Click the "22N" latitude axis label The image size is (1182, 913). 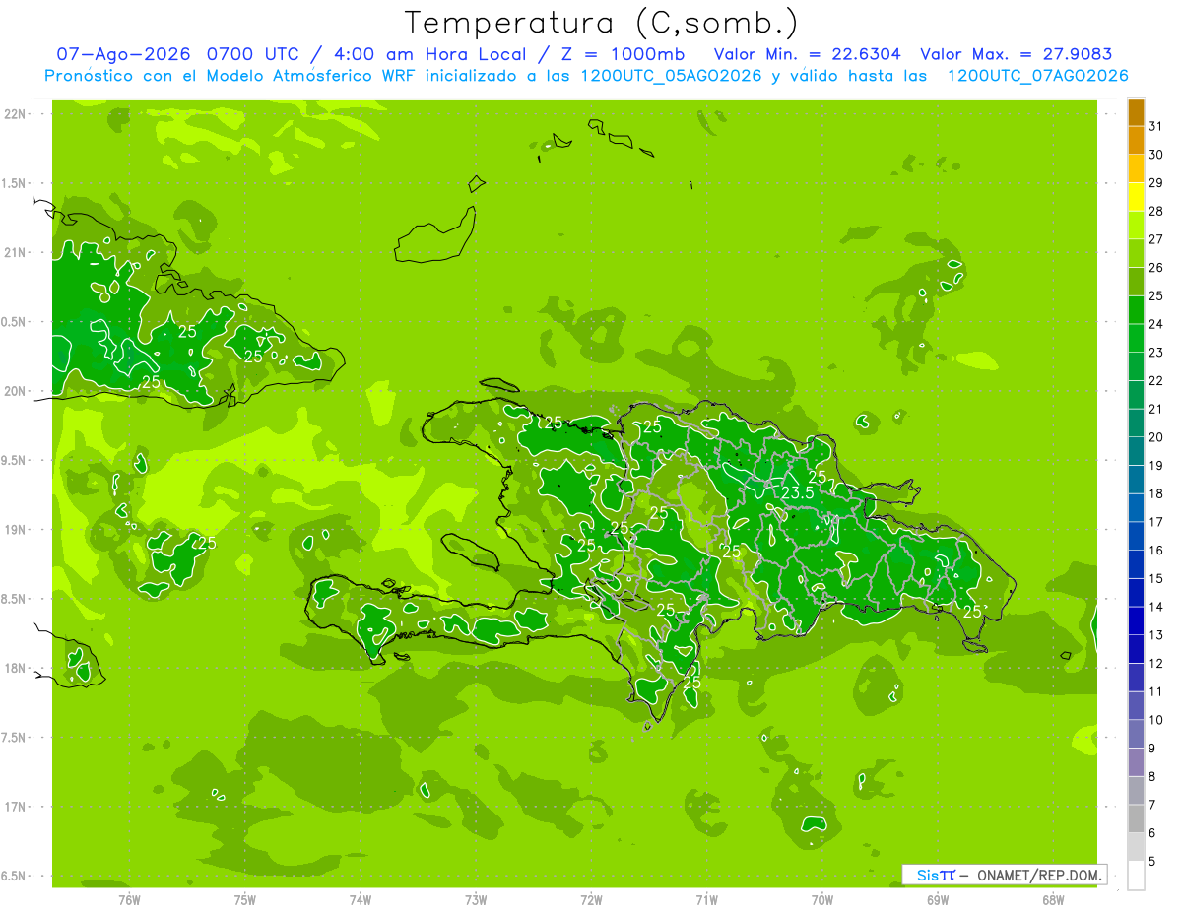pos(15,114)
